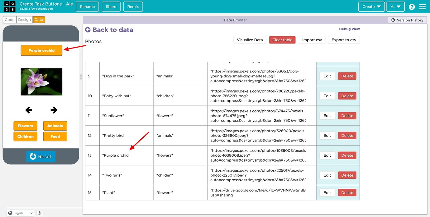
Task: Click the copyright icon near the language selector
Action: tap(39, 213)
